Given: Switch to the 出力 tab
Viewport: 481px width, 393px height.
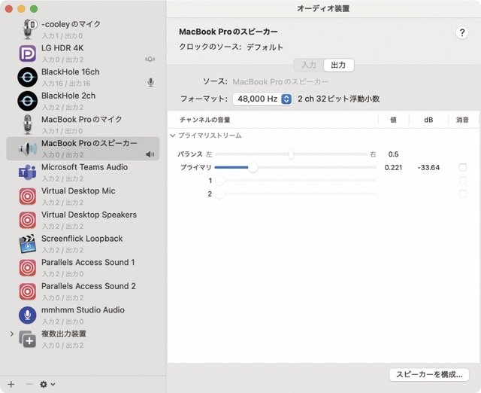Looking at the screenshot, I should tap(338, 65).
